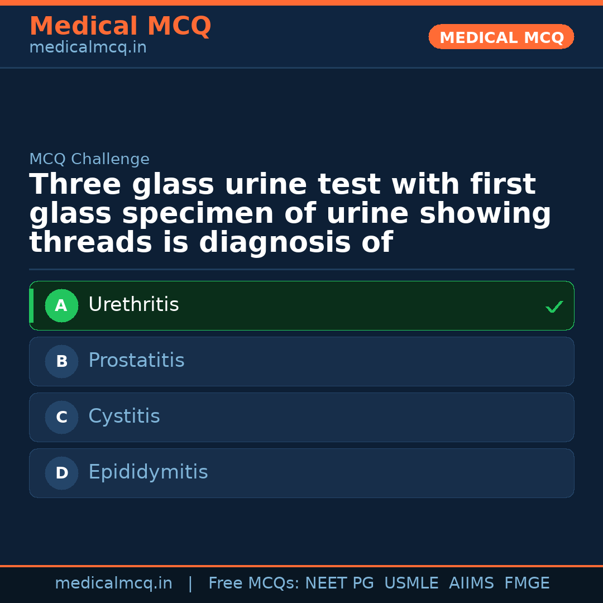
Task: Select the Epididymitis answer text
Action: point(148,472)
